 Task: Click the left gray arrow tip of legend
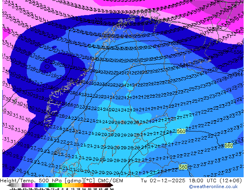tap(9, 185)
